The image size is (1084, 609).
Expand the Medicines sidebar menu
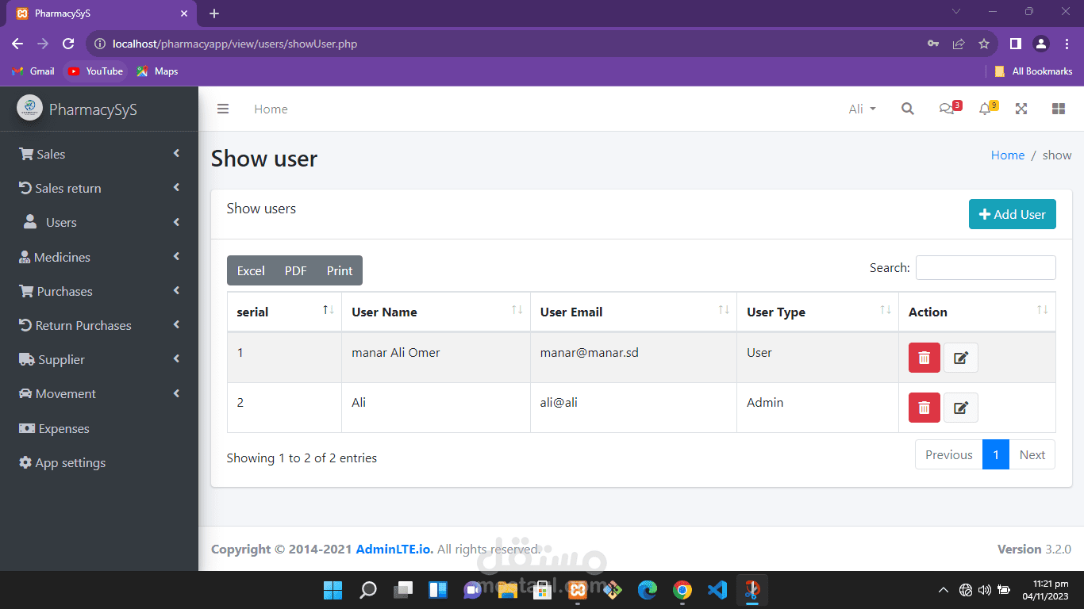tap(99, 257)
